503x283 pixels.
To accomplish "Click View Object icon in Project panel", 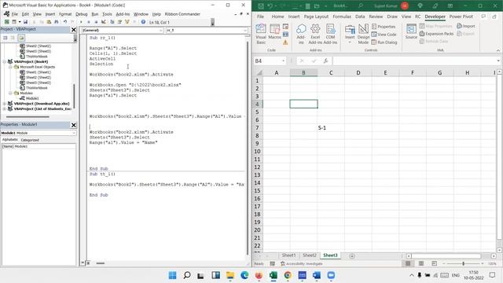I will pos(13,38).
